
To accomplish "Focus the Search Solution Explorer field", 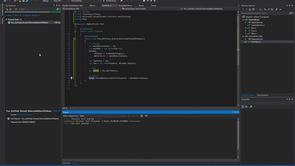I will pyautogui.click(x=265, y=13).
